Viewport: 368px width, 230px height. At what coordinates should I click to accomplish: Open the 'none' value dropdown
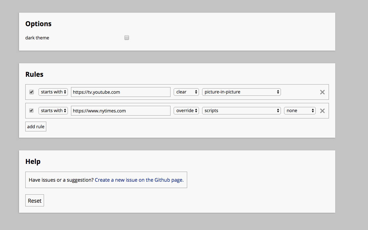pos(300,111)
